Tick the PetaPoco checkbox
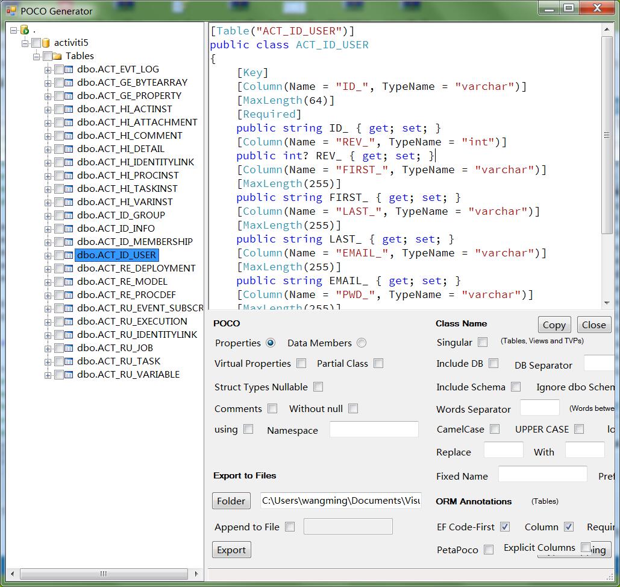Viewport: 620px width, 587px height. click(489, 550)
